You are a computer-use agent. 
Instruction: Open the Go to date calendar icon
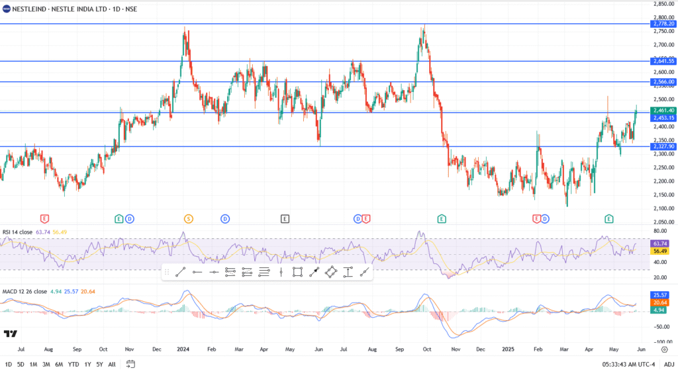(x=130, y=364)
